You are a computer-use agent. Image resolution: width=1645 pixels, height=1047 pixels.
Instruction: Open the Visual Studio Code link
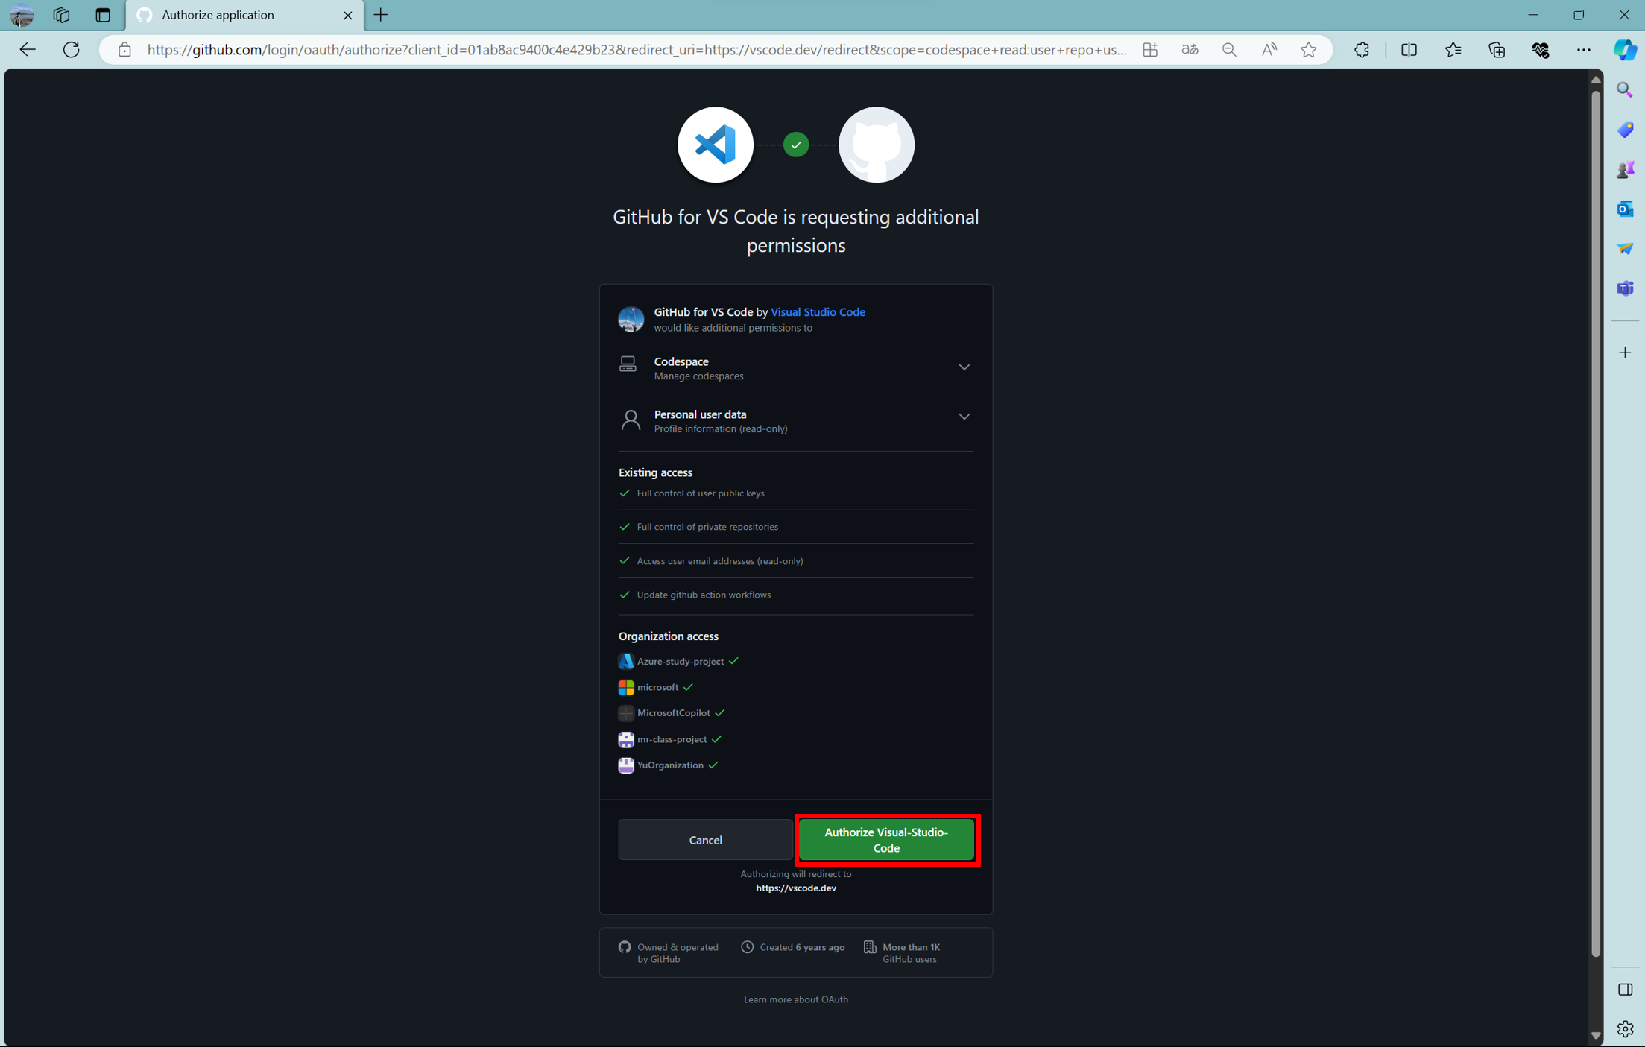(x=818, y=311)
